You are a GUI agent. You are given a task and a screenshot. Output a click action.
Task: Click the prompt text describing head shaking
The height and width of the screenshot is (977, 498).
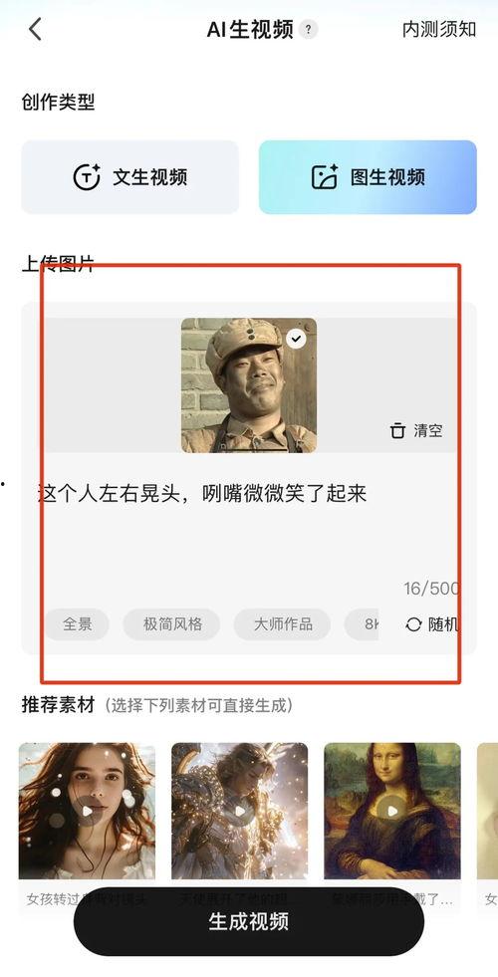click(x=202, y=494)
